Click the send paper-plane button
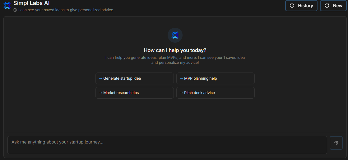The image size is (348, 160). point(336,143)
